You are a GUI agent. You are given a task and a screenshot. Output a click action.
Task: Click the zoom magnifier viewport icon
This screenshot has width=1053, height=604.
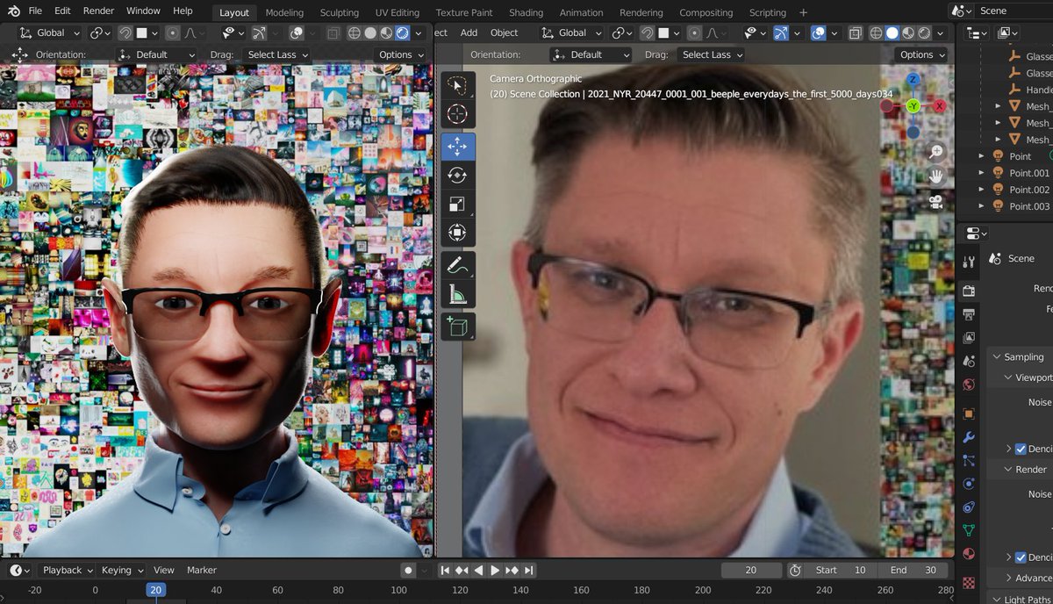pos(935,151)
